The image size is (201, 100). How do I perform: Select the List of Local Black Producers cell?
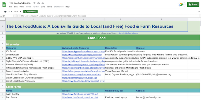point(33,81)
